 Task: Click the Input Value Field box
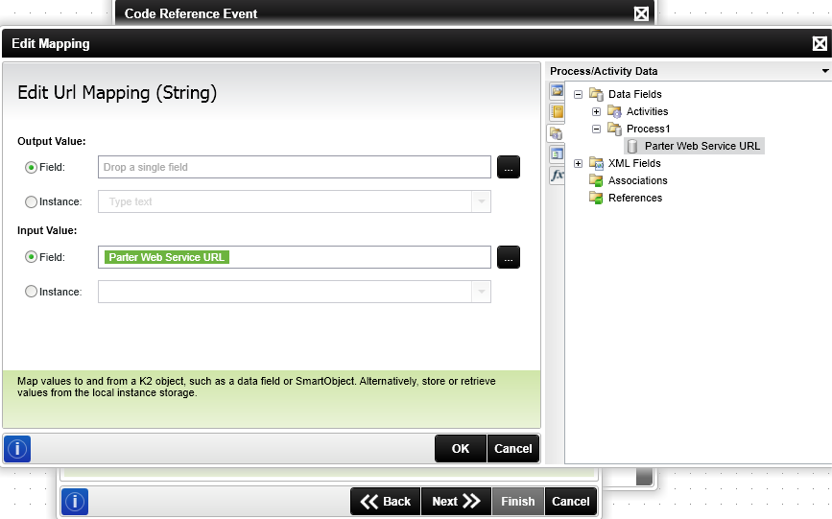coord(295,257)
